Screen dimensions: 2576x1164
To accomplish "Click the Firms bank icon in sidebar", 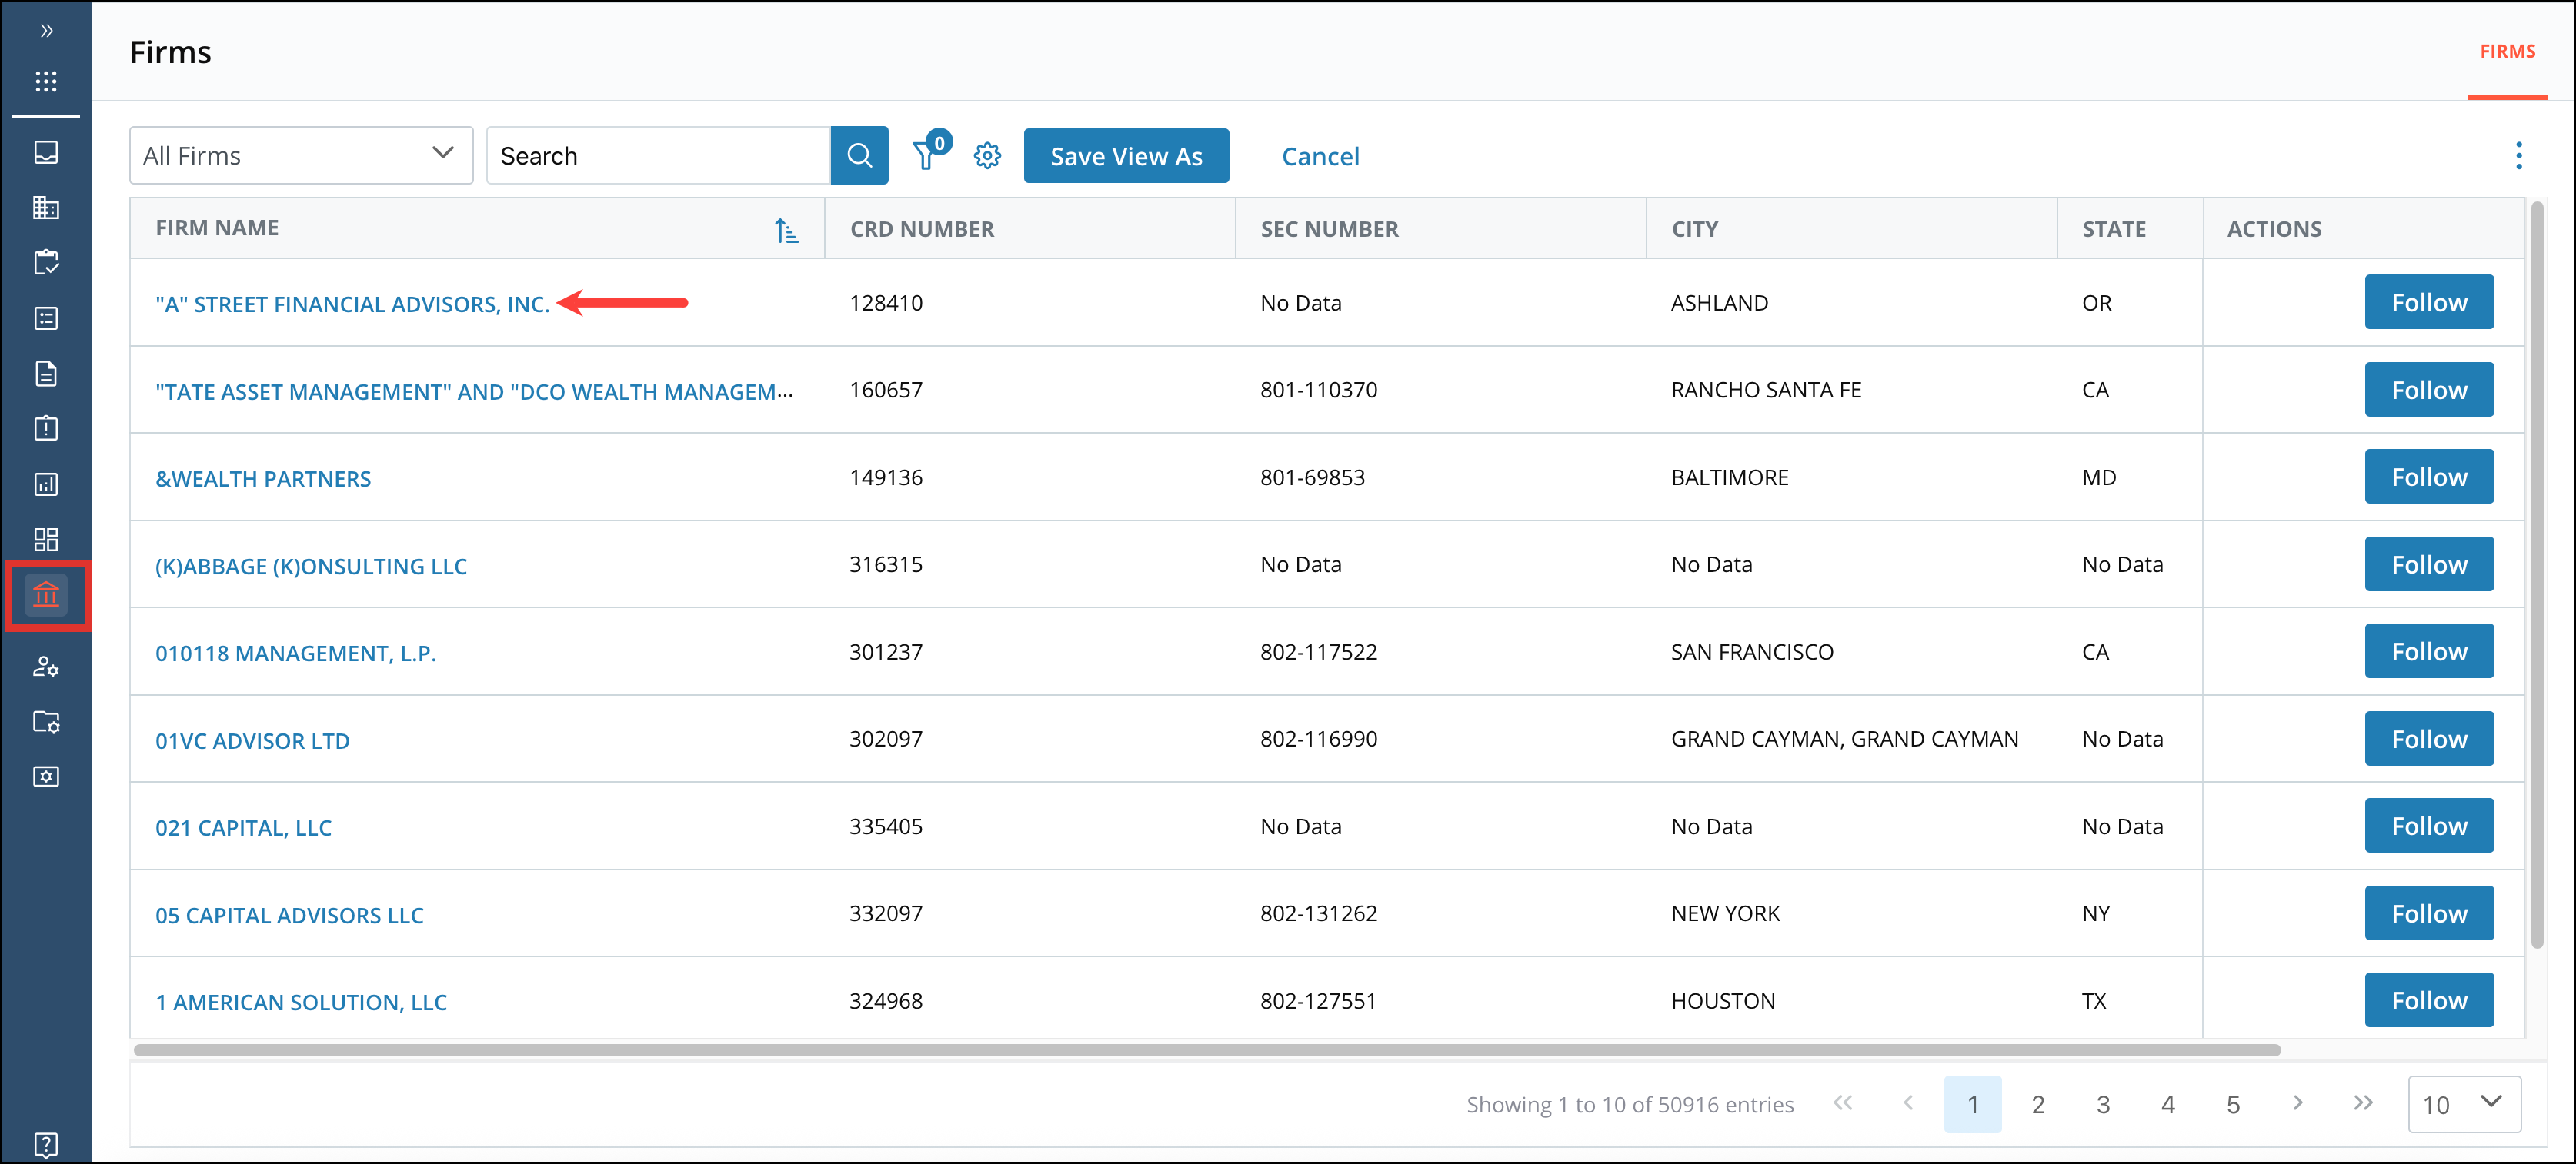I will click(46, 596).
